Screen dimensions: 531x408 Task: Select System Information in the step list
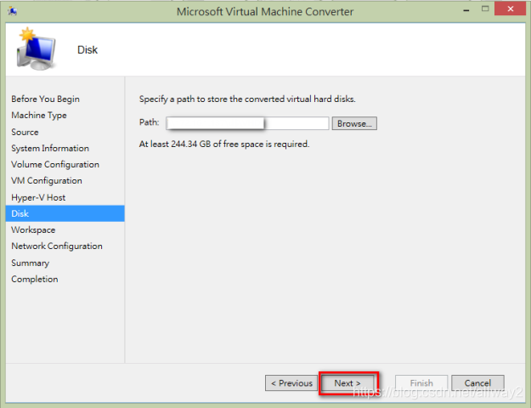click(50, 148)
